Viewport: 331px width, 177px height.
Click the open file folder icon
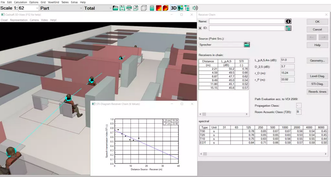coord(115,8)
